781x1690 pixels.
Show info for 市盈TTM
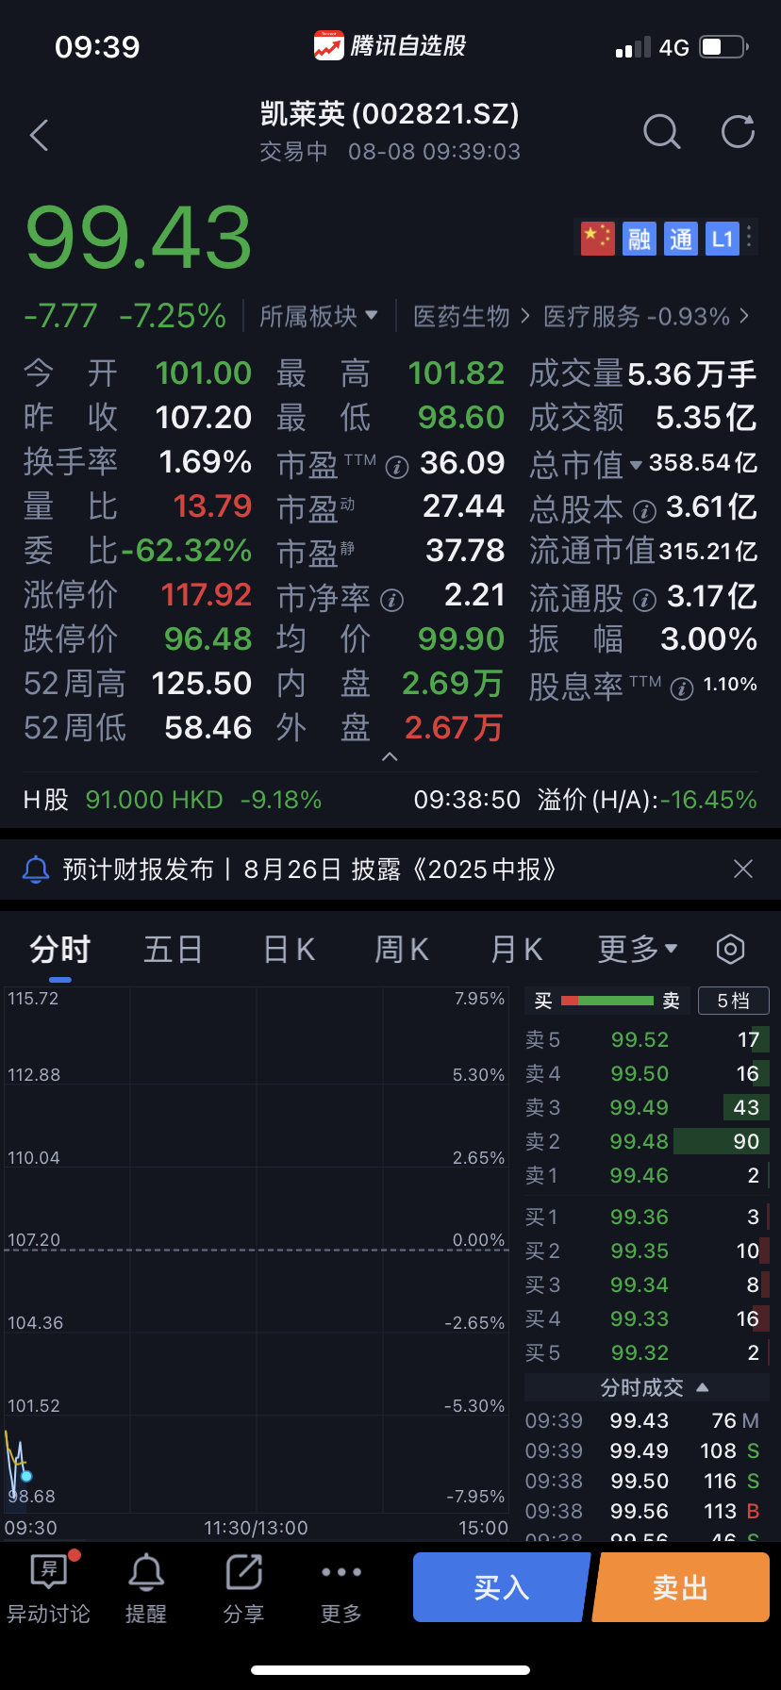397,467
